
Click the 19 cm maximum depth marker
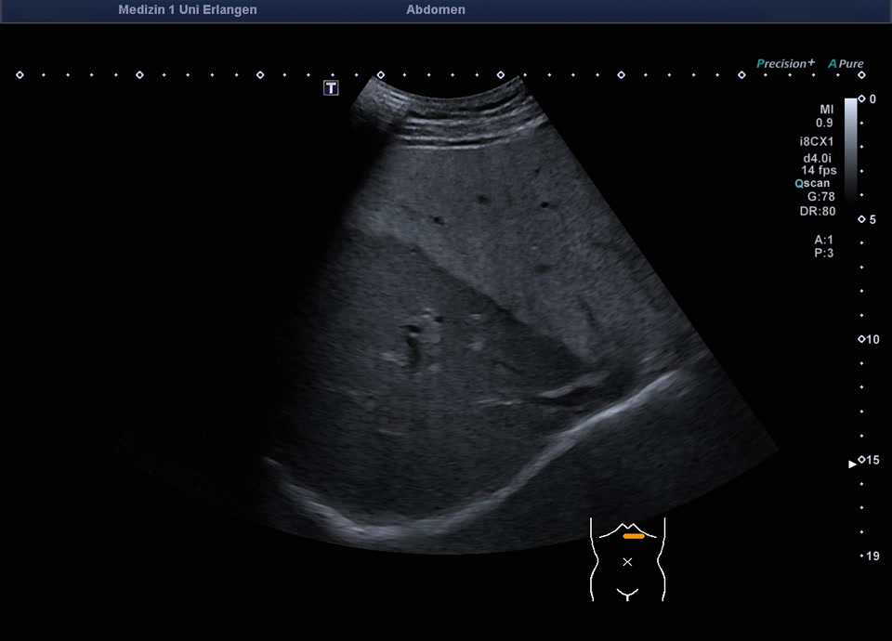(x=870, y=556)
